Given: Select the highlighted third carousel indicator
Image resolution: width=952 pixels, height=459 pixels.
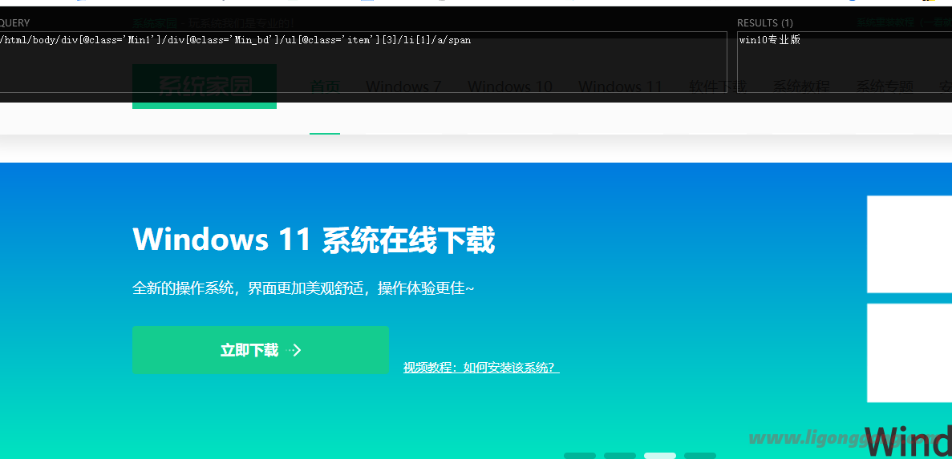Looking at the screenshot, I should [660, 455].
